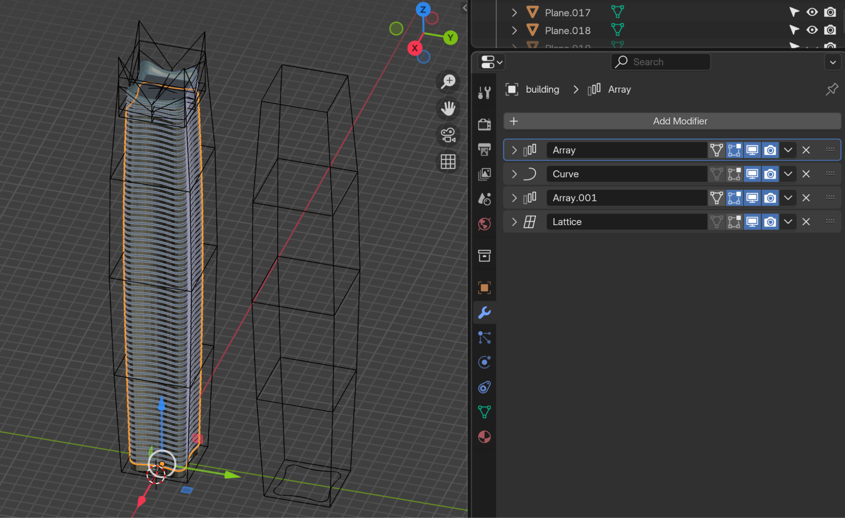
Task: Expand the Plane.017 outliner item
Action: click(514, 13)
